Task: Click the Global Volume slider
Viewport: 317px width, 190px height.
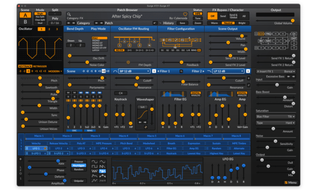Action: 275,21
